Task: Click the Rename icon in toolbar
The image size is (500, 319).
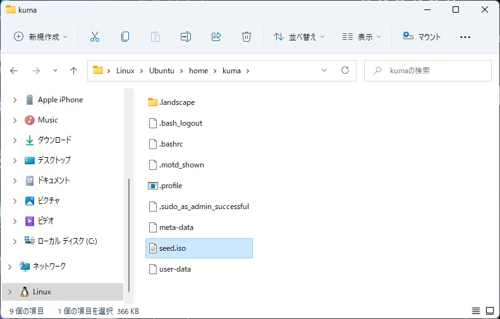Action: pos(186,37)
